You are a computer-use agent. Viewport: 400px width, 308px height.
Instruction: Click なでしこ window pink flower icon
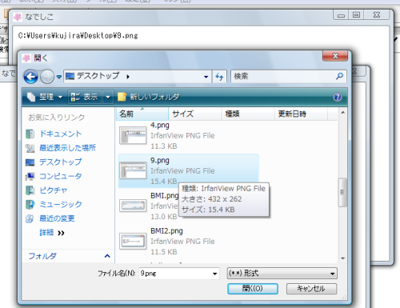coord(18,17)
